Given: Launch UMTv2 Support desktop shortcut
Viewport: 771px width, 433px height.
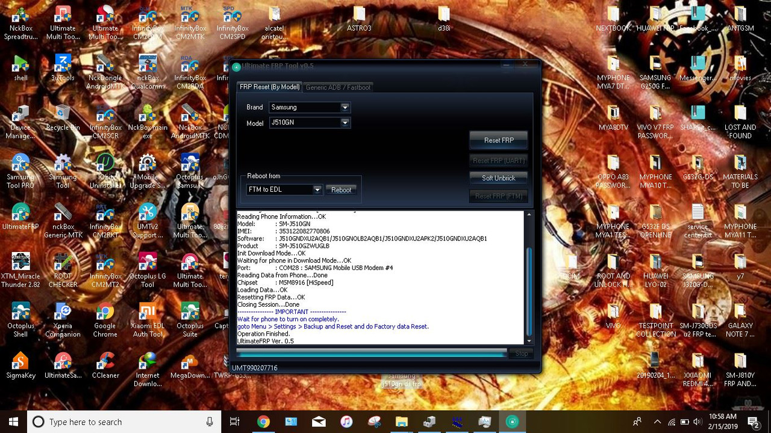Looking at the screenshot, I should coord(148,221).
